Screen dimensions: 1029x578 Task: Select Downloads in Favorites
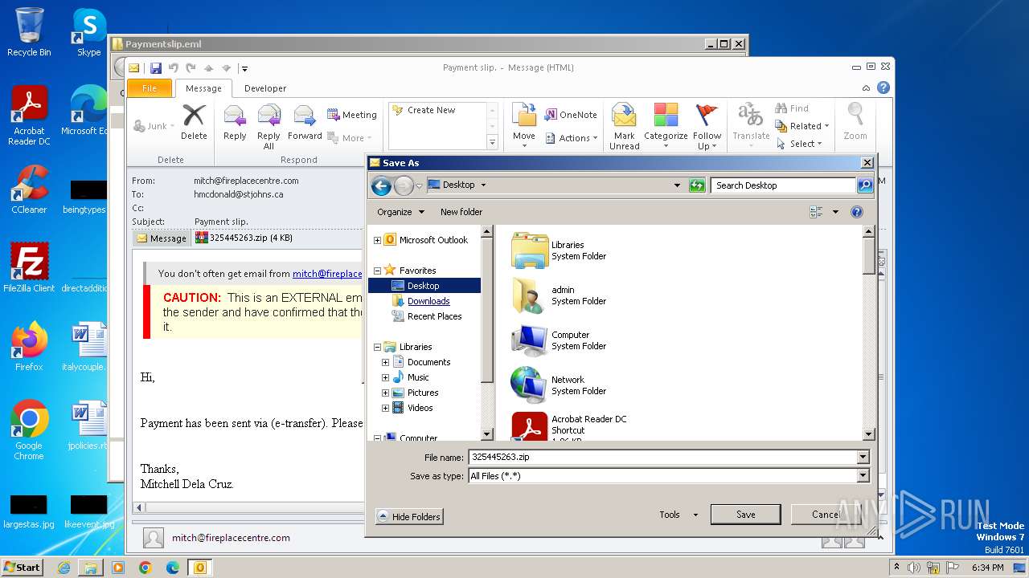click(428, 301)
